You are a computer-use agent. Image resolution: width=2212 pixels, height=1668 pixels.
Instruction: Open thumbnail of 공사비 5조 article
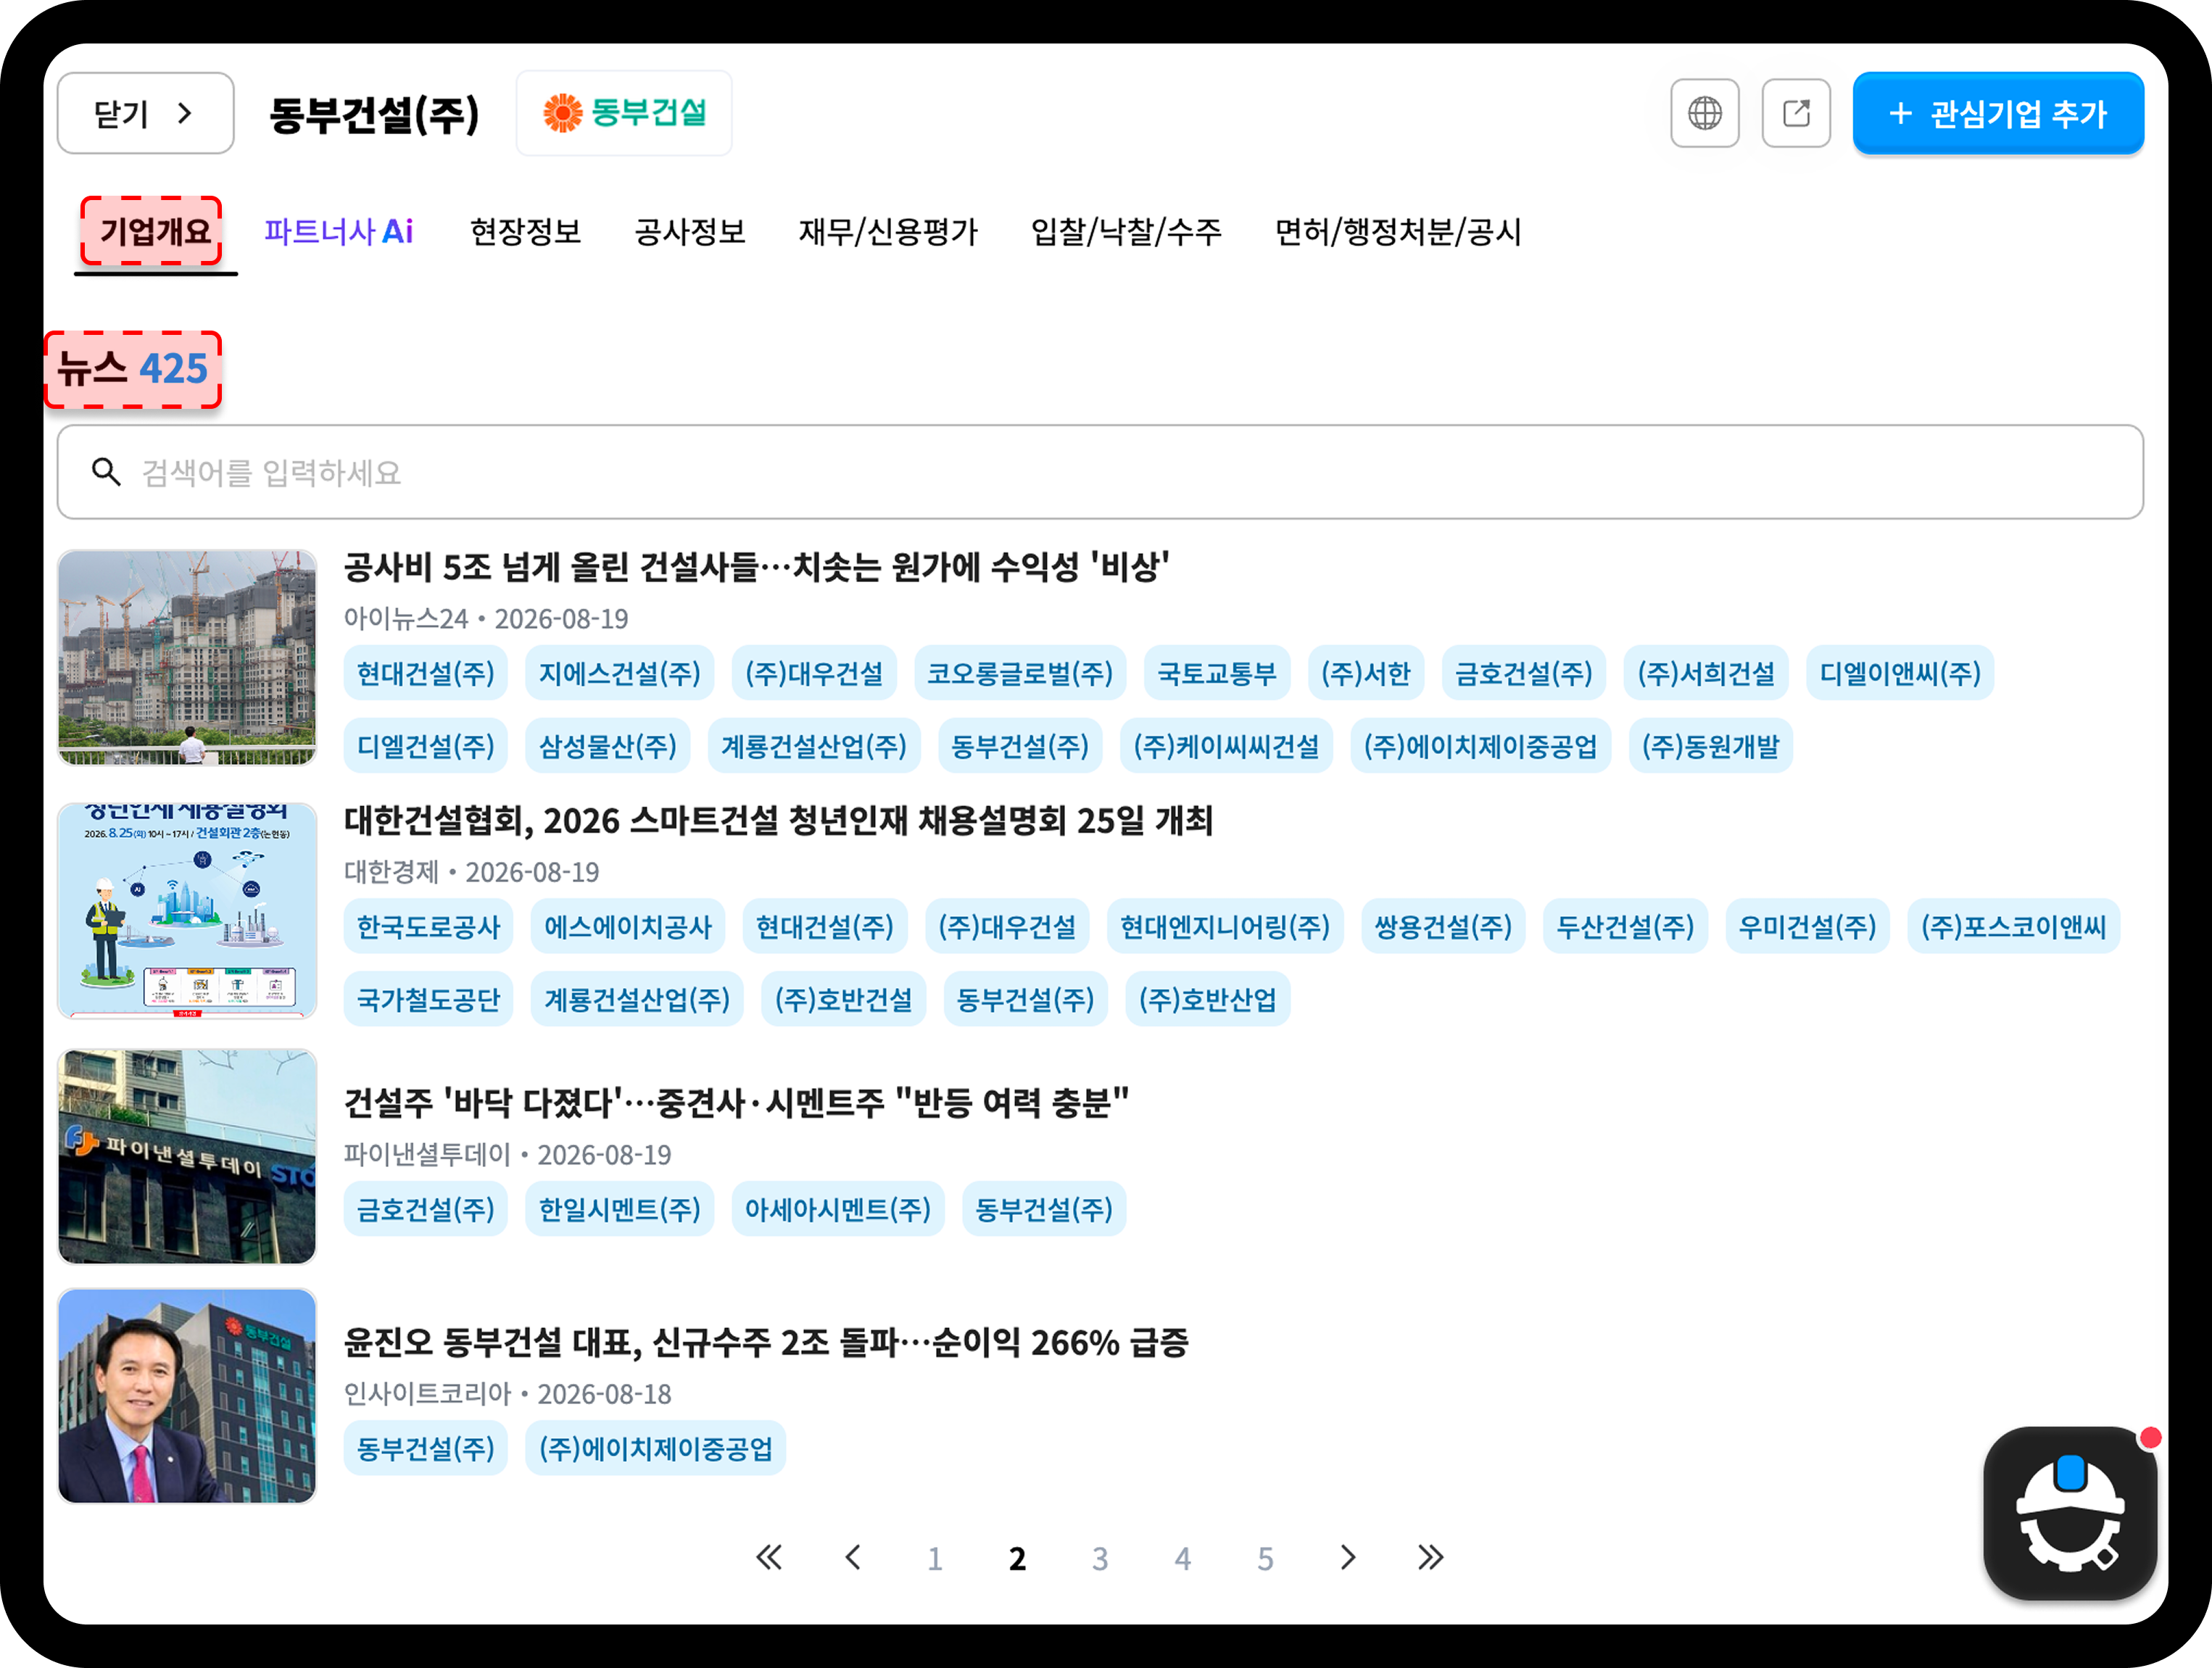click(x=187, y=657)
